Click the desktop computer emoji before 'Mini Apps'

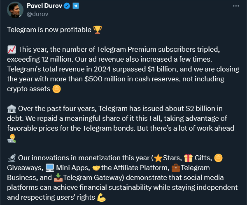50,168
